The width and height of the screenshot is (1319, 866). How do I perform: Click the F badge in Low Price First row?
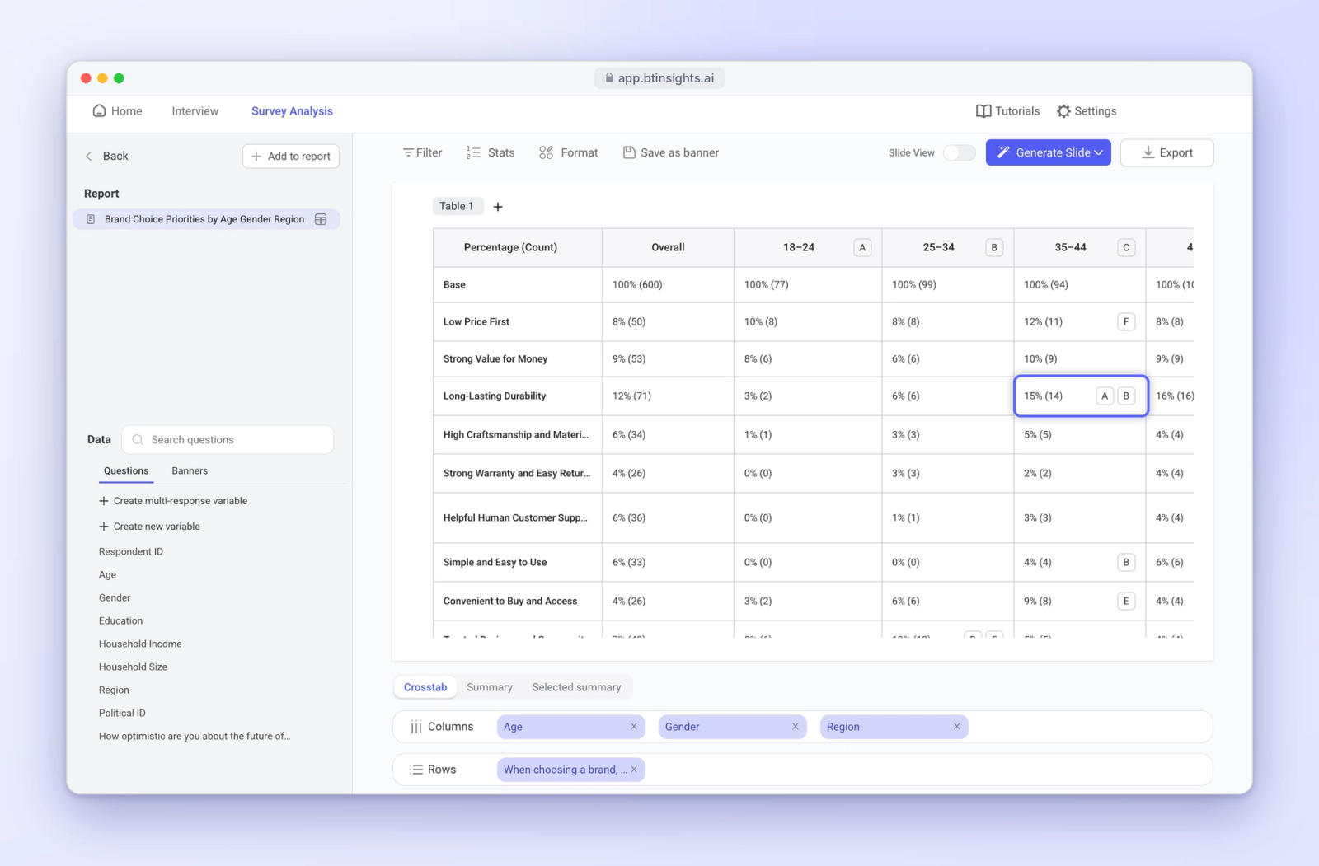click(1126, 321)
